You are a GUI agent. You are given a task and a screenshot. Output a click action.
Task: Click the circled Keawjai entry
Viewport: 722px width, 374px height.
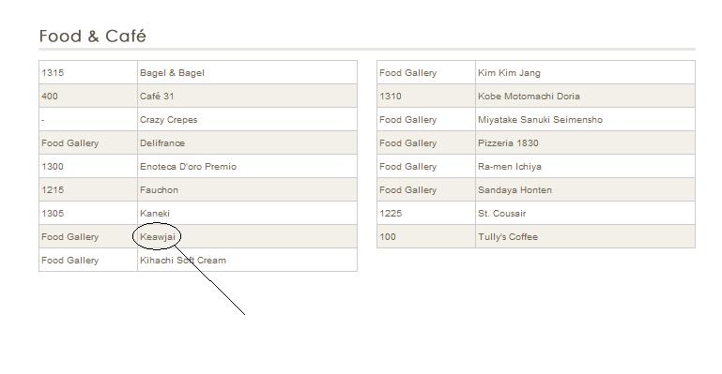click(158, 236)
